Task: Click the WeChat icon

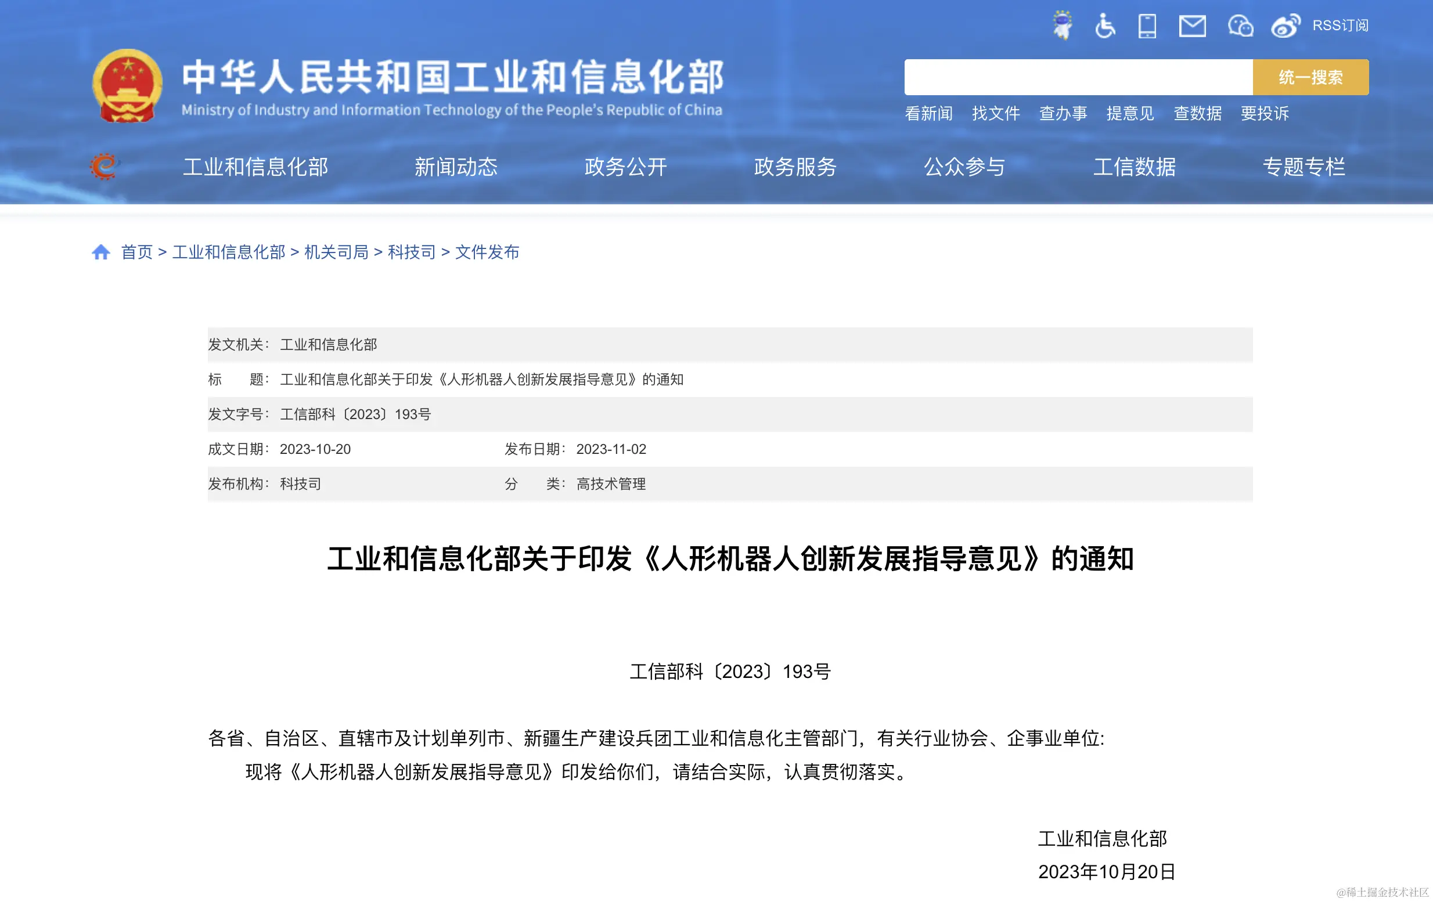Action: (1240, 26)
